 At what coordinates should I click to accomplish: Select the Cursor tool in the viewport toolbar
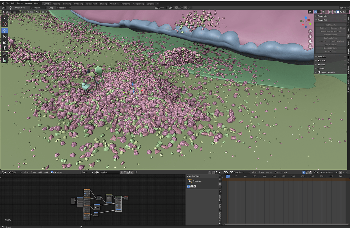5,24
